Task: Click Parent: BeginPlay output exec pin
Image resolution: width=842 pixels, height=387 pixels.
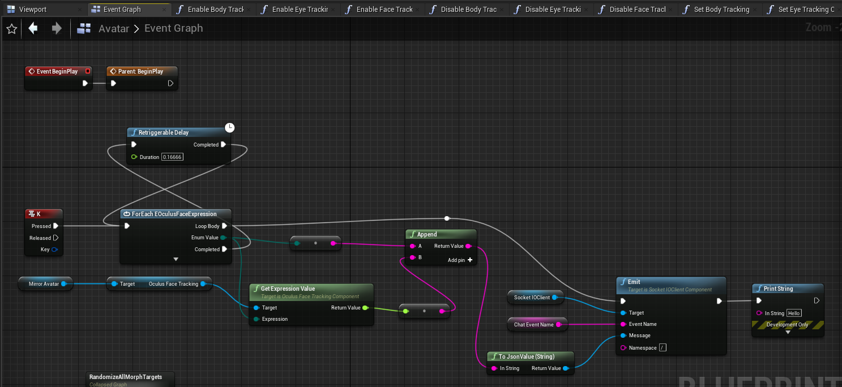Action: coord(170,83)
